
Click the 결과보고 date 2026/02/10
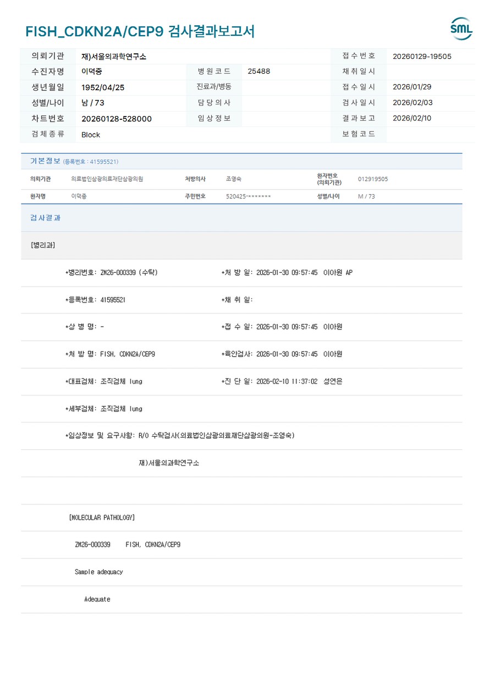point(412,118)
